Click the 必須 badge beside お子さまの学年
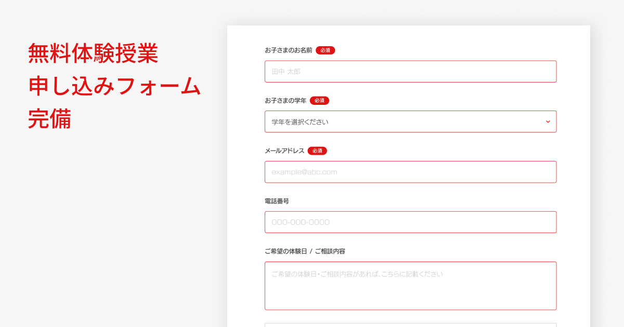The height and width of the screenshot is (327, 624). 319,100
